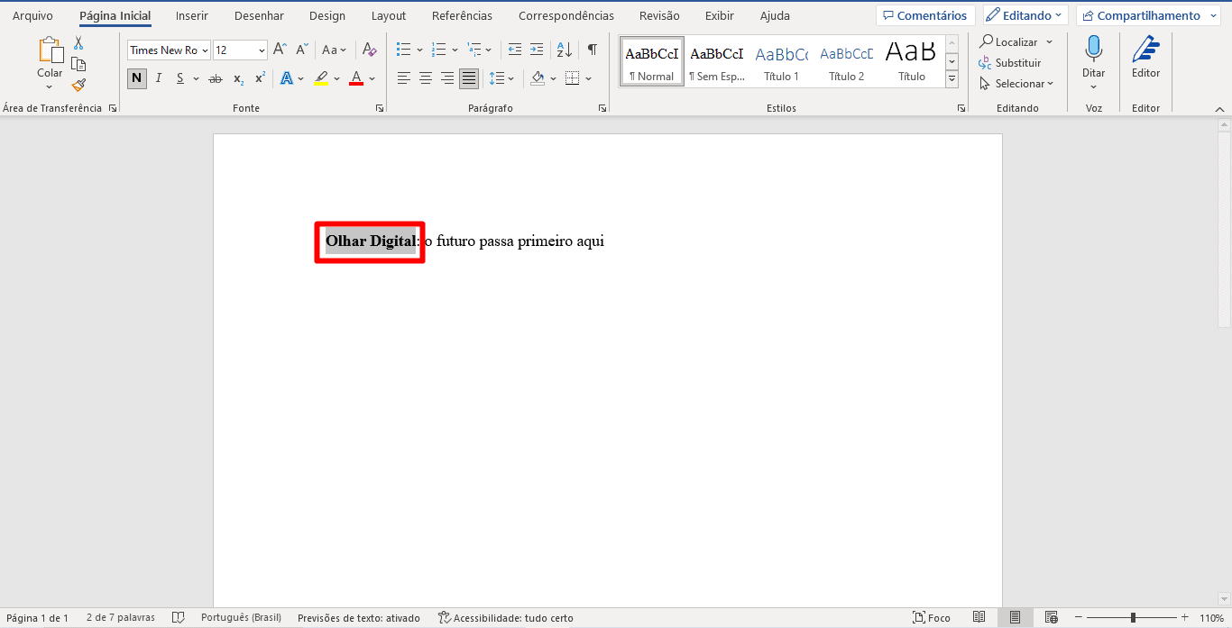Screen dimensions: 1232x628
Task: Show paragraph marks pilcrow button
Action: point(592,50)
